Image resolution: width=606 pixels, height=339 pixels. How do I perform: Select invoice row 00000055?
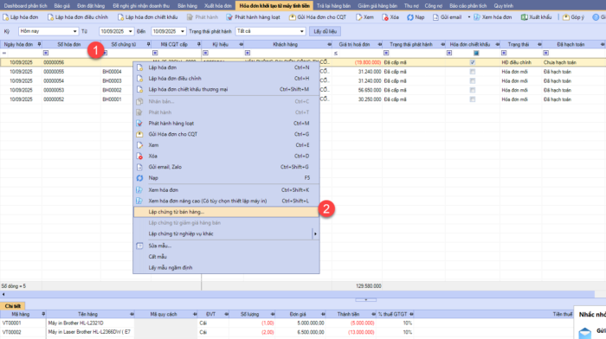(x=303, y=72)
